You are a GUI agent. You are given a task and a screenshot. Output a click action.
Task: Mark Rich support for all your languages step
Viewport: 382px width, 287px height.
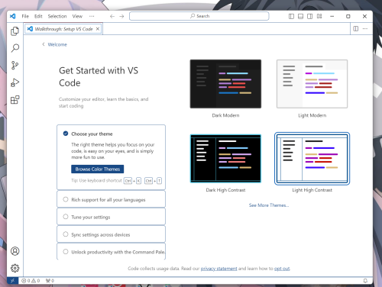pyautogui.click(x=66, y=199)
